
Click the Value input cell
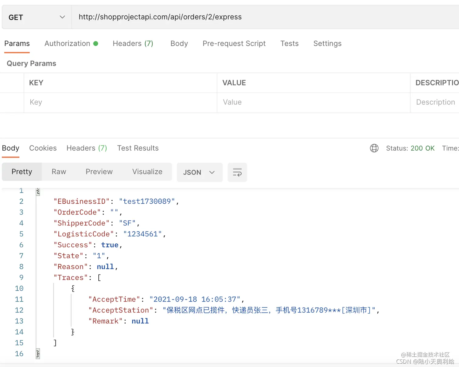point(314,102)
